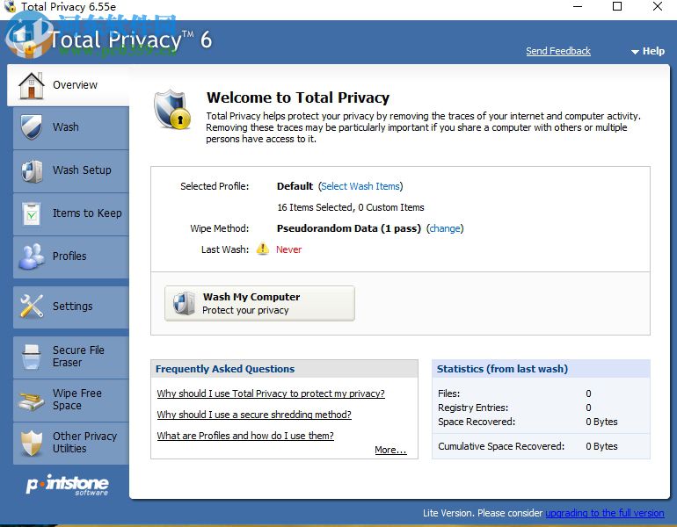Click the Default profile name text

pos(295,186)
